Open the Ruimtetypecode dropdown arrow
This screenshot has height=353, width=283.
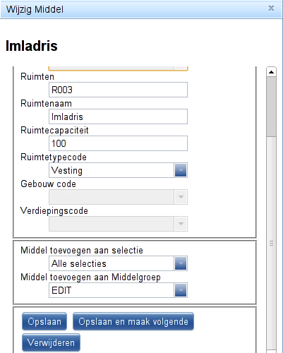tap(181, 170)
